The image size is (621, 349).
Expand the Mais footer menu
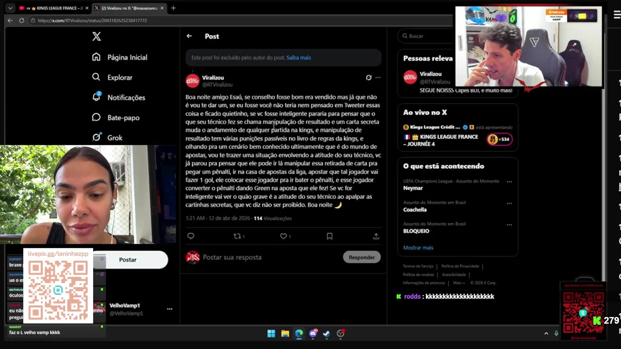click(459, 283)
